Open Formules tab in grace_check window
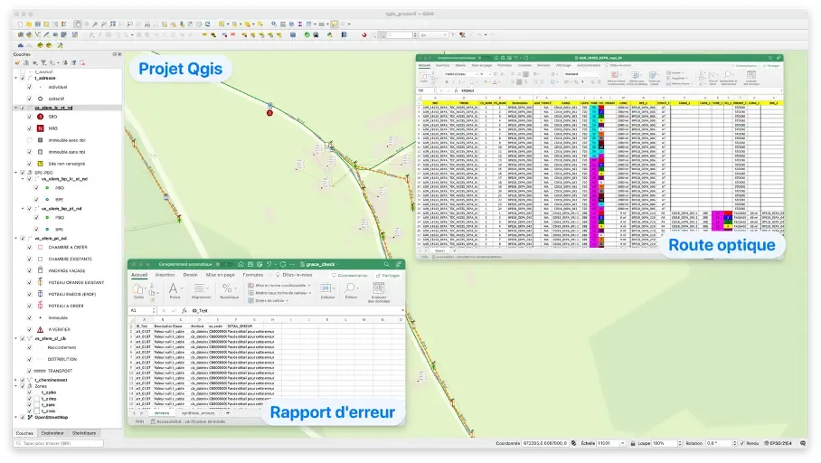Viewport: 821px width, 463px height. pos(253,275)
